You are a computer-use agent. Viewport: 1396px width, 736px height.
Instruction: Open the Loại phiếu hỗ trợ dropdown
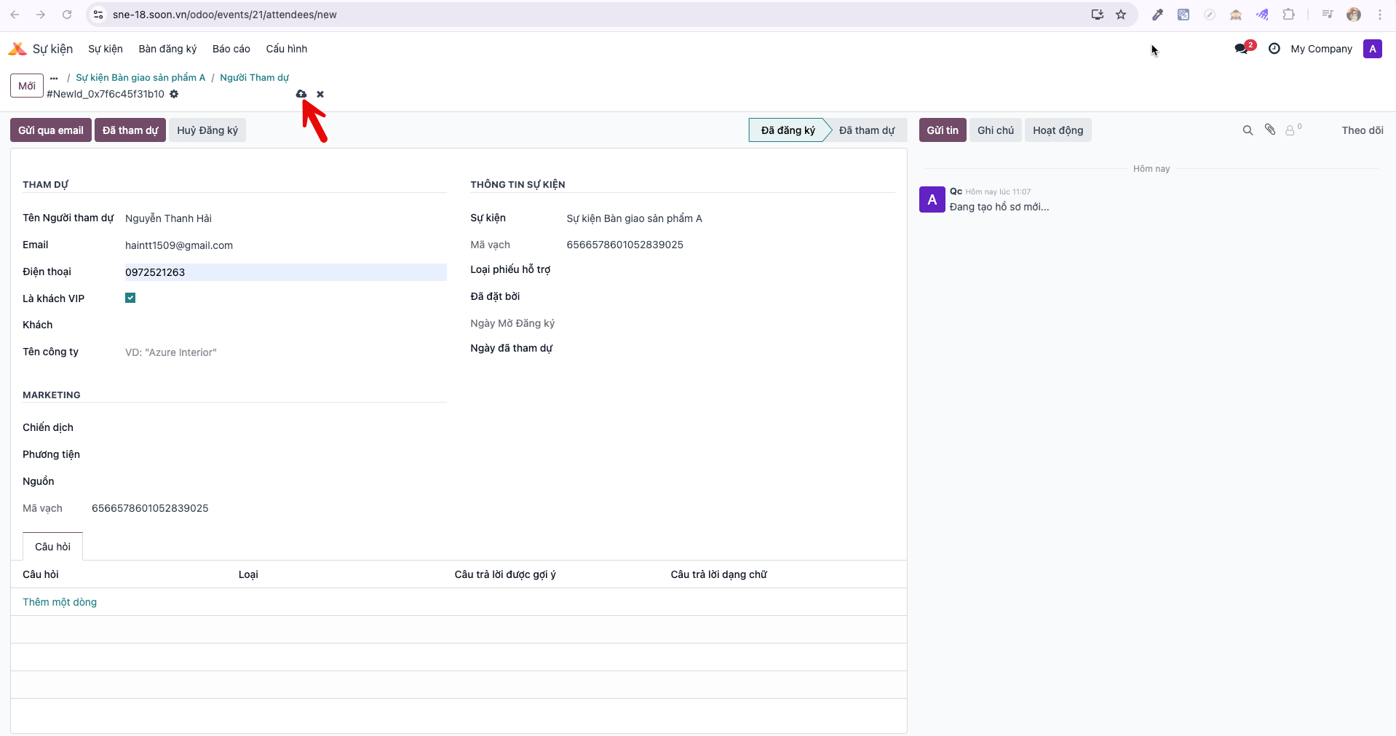point(730,270)
